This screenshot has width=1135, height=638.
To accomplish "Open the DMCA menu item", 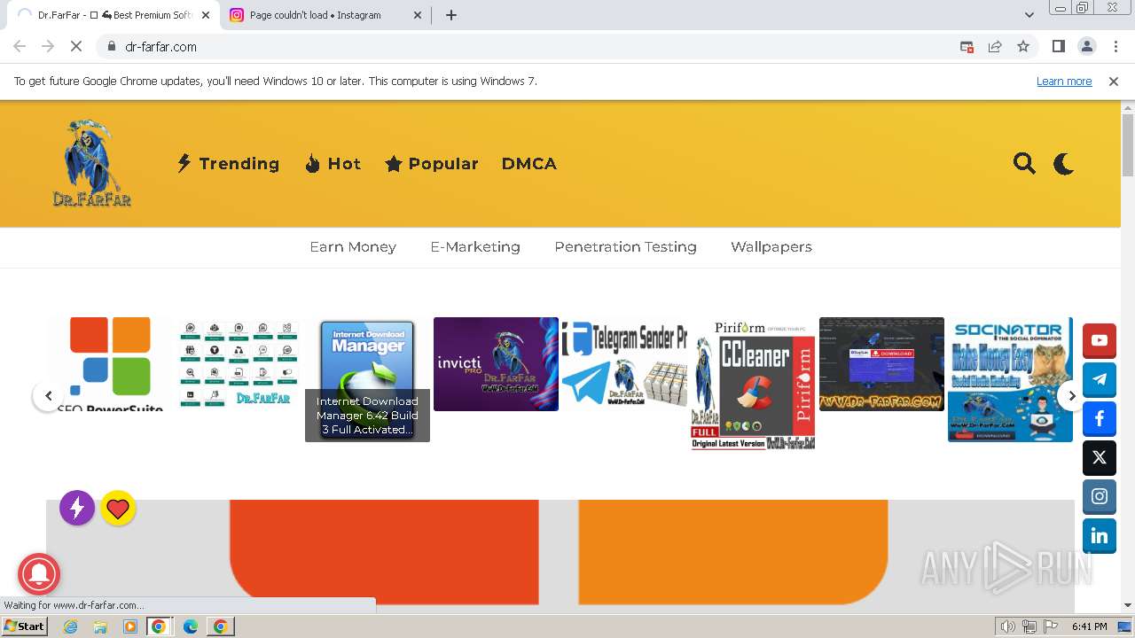I will [529, 163].
